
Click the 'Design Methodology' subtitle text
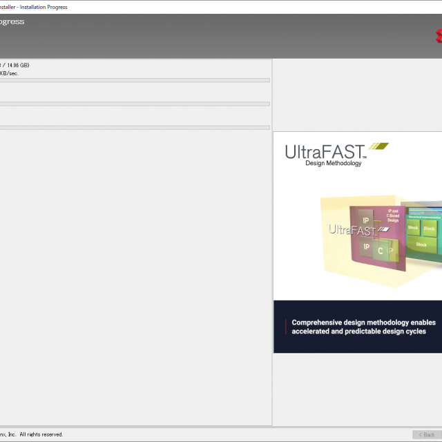point(333,164)
